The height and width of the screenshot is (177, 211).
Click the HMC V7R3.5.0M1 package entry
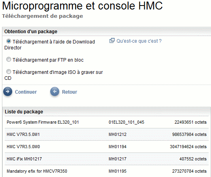23,134
